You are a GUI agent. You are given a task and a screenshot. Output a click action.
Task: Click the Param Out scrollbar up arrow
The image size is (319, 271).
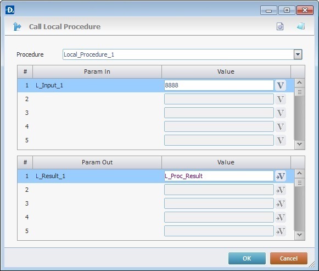pos(299,174)
